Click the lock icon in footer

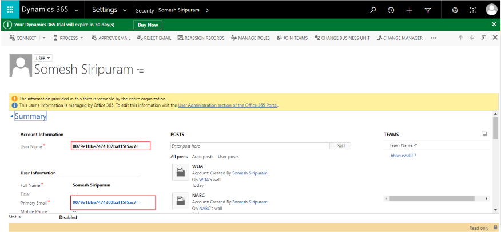pyautogui.click(x=495, y=227)
